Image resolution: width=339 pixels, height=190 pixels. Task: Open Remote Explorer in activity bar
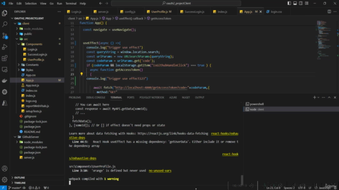[x=5, y=70]
